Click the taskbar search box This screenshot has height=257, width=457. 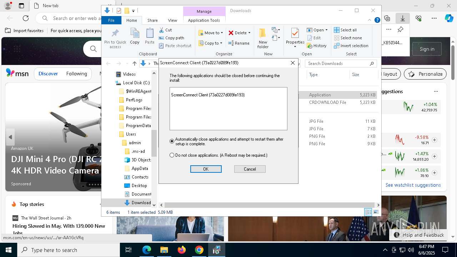point(69,250)
